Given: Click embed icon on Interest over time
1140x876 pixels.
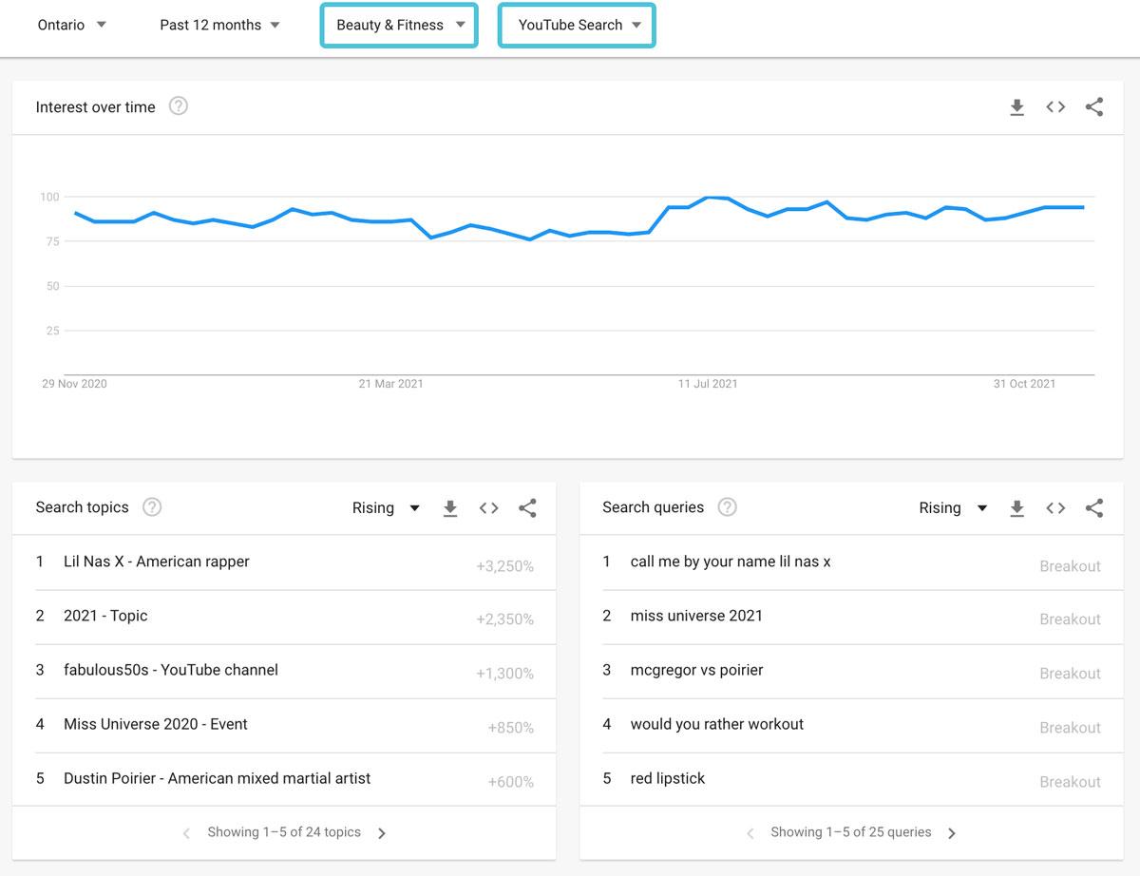Looking at the screenshot, I should coord(1055,107).
